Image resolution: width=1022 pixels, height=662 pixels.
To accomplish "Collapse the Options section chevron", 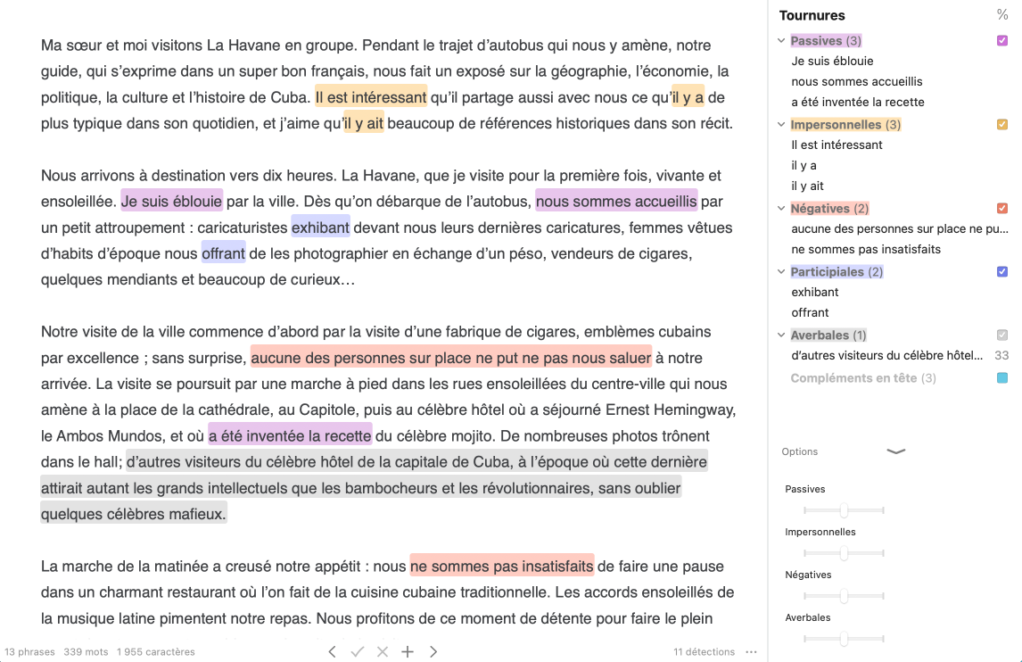I will pyautogui.click(x=896, y=451).
